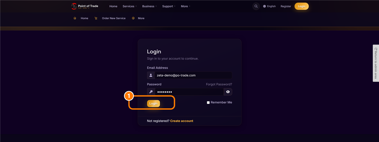Click the Create account link
The height and width of the screenshot is (142, 379).
coord(182,121)
